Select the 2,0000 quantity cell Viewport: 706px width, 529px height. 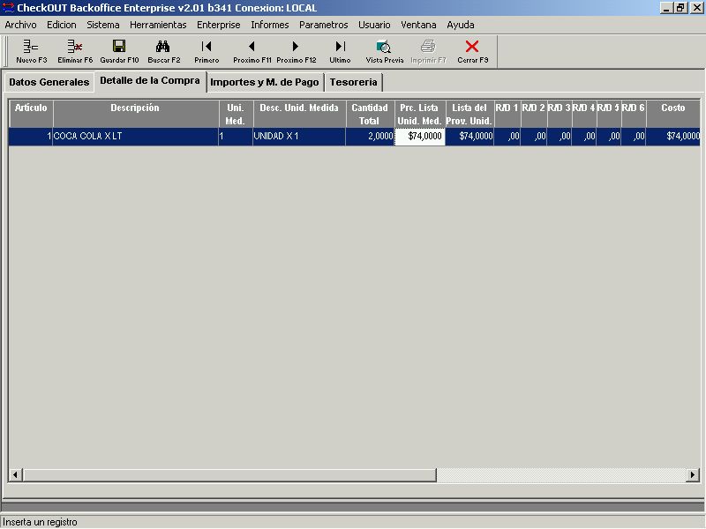[x=370, y=137]
